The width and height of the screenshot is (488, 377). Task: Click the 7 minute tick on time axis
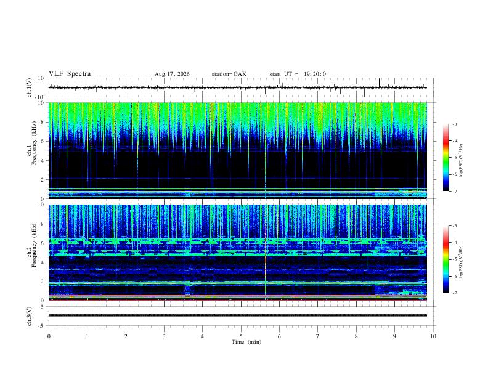click(318, 336)
